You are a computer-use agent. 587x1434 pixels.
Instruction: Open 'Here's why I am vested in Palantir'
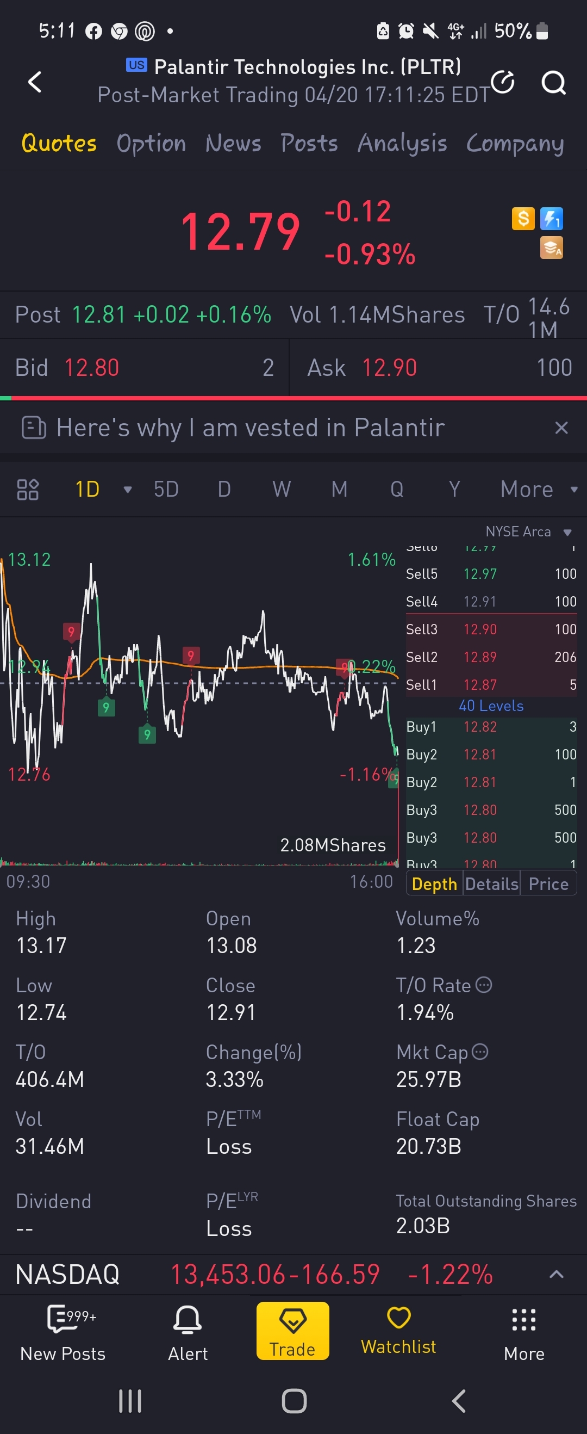coord(251,428)
